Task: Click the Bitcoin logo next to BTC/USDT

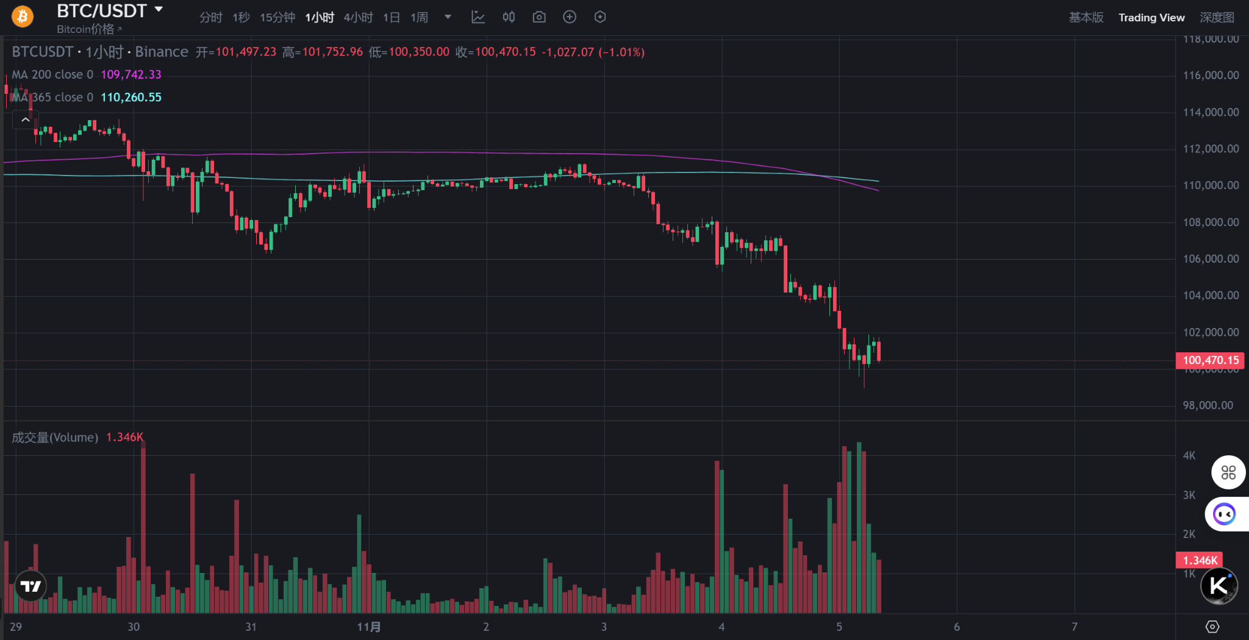Action: pyautogui.click(x=22, y=16)
